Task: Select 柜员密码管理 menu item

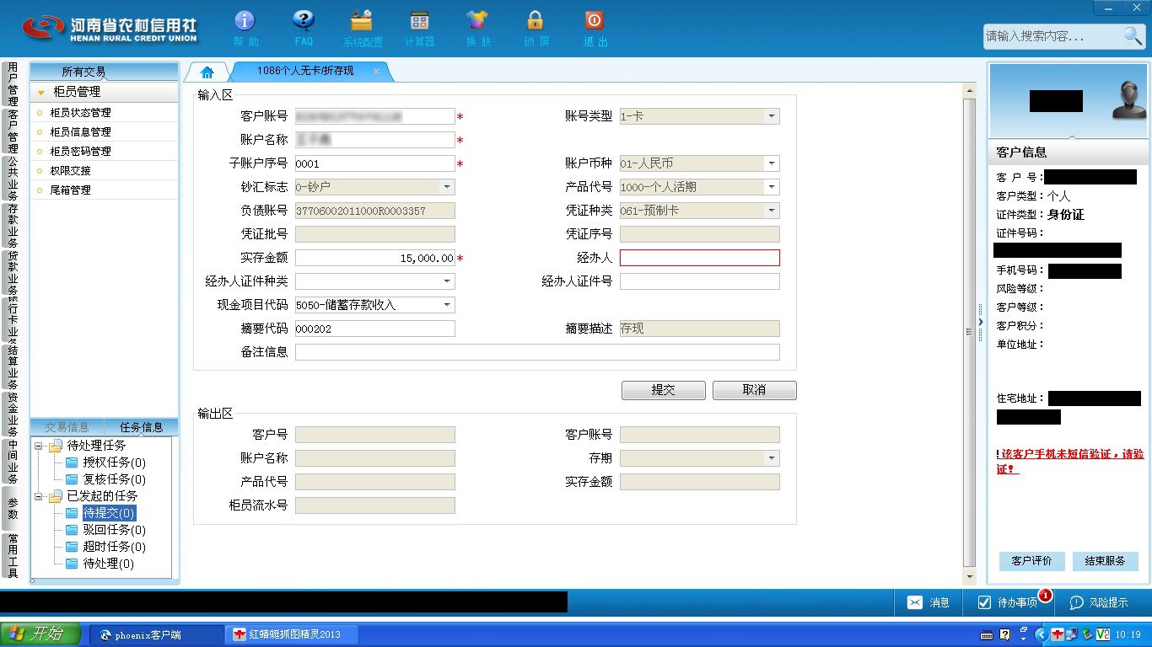Action: coord(80,152)
